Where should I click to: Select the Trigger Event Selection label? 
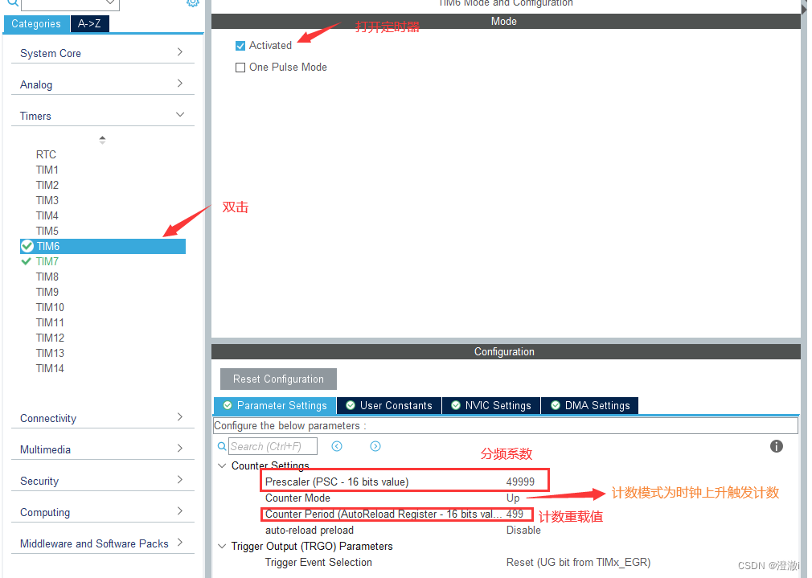pos(318,563)
